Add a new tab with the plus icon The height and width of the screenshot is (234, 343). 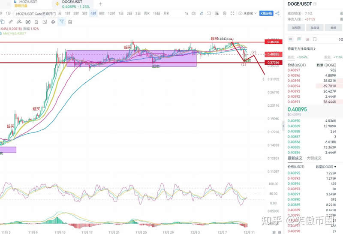pyautogui.click(x=101, y=4)
